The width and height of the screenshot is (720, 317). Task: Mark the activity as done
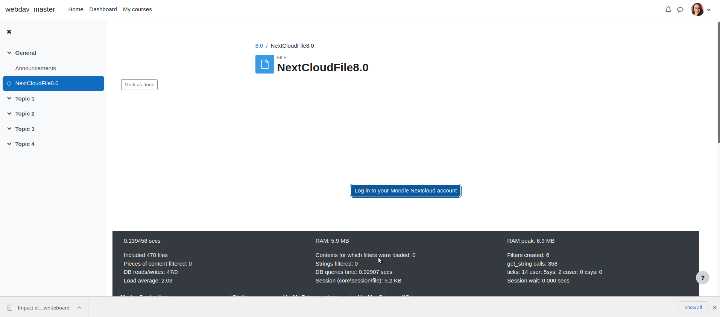139,85
